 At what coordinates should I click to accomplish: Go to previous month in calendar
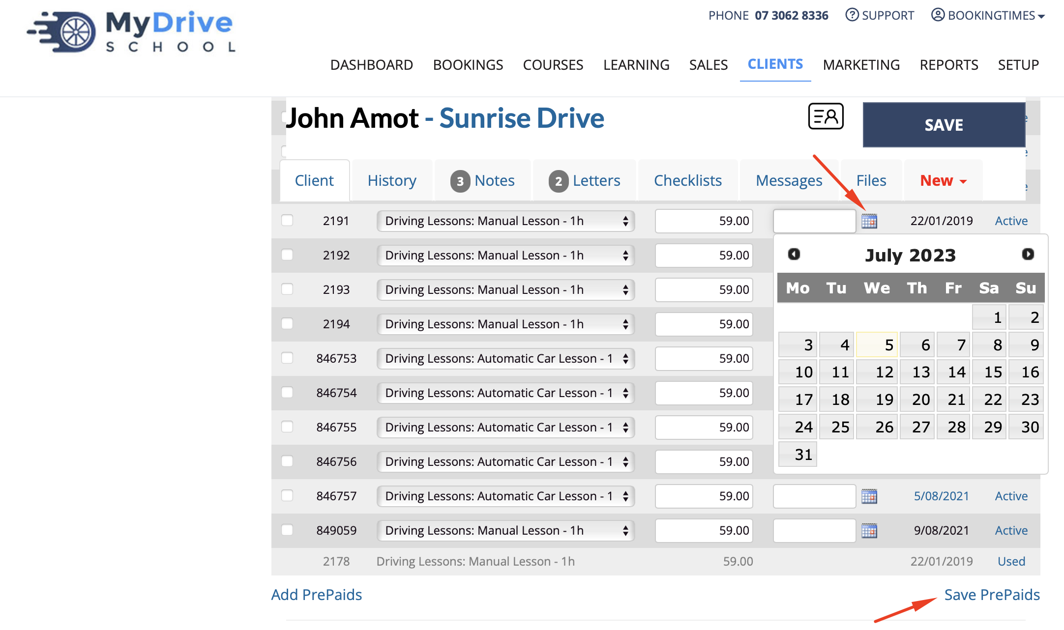pyautogui.click(x=794, y=254)
